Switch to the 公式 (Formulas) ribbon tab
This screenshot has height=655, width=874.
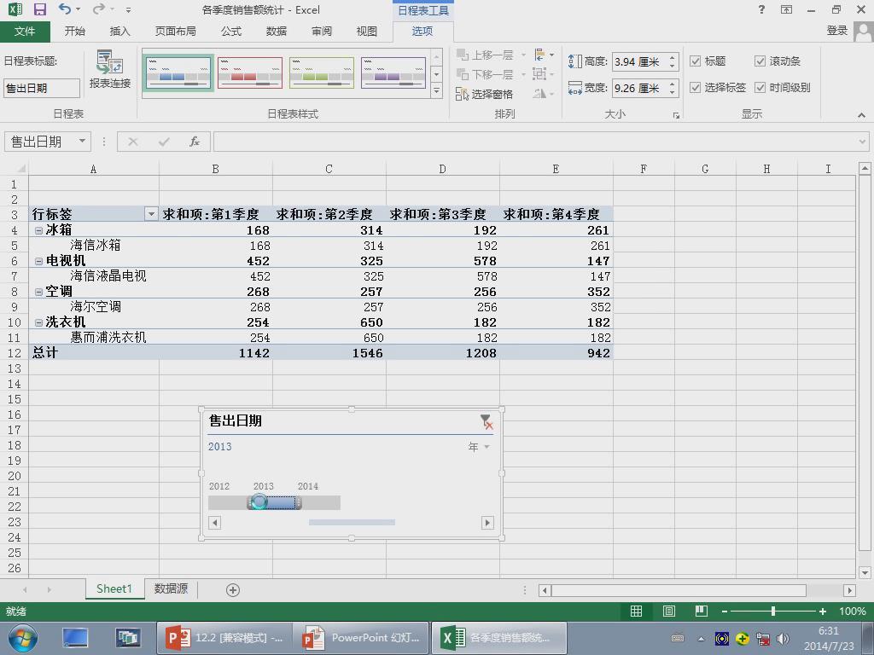point(231,32)
